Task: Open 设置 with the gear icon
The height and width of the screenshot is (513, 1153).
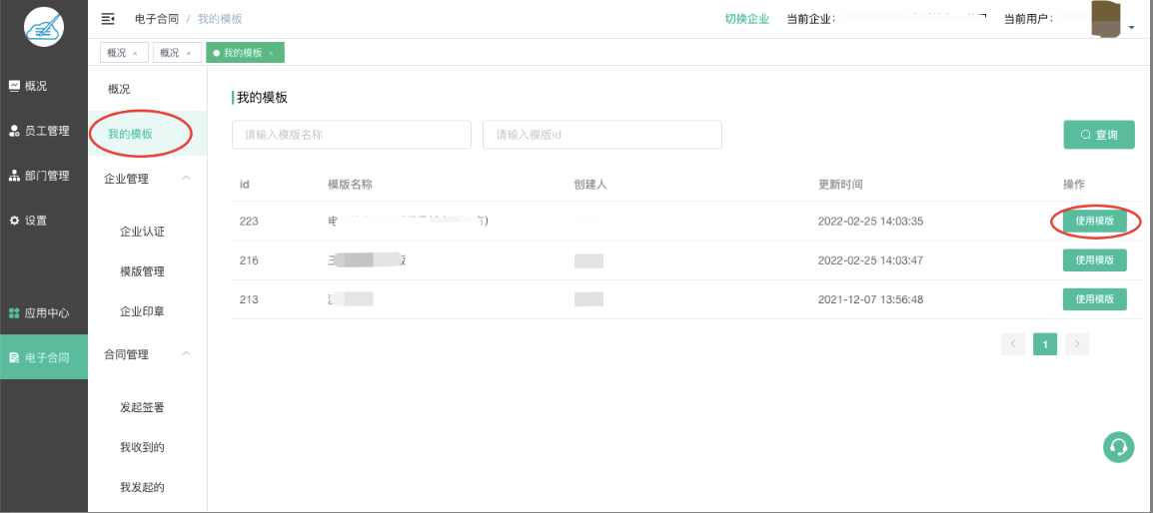Action: [x=30, y=221]
